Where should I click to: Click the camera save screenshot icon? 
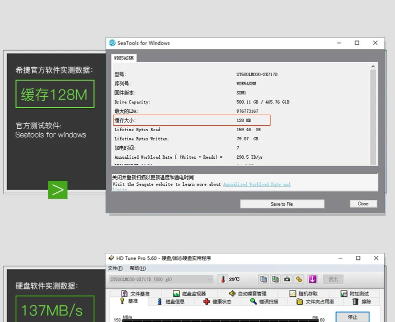coord(287,279)
